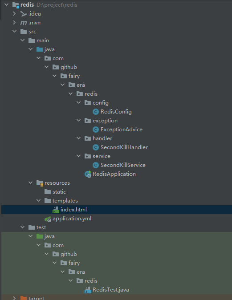
Task: Collapse the templates folder
Action: [x=39, y=200]
